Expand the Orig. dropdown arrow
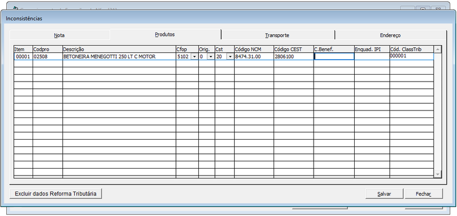 pos(210,56)
